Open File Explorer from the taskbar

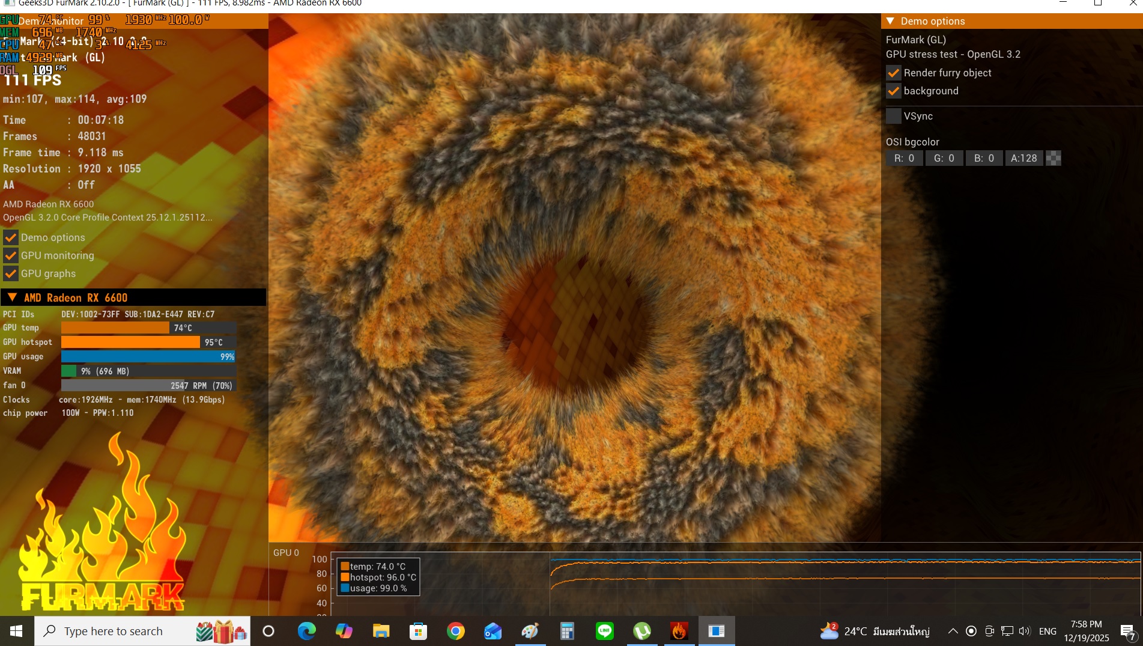[381, 631]
